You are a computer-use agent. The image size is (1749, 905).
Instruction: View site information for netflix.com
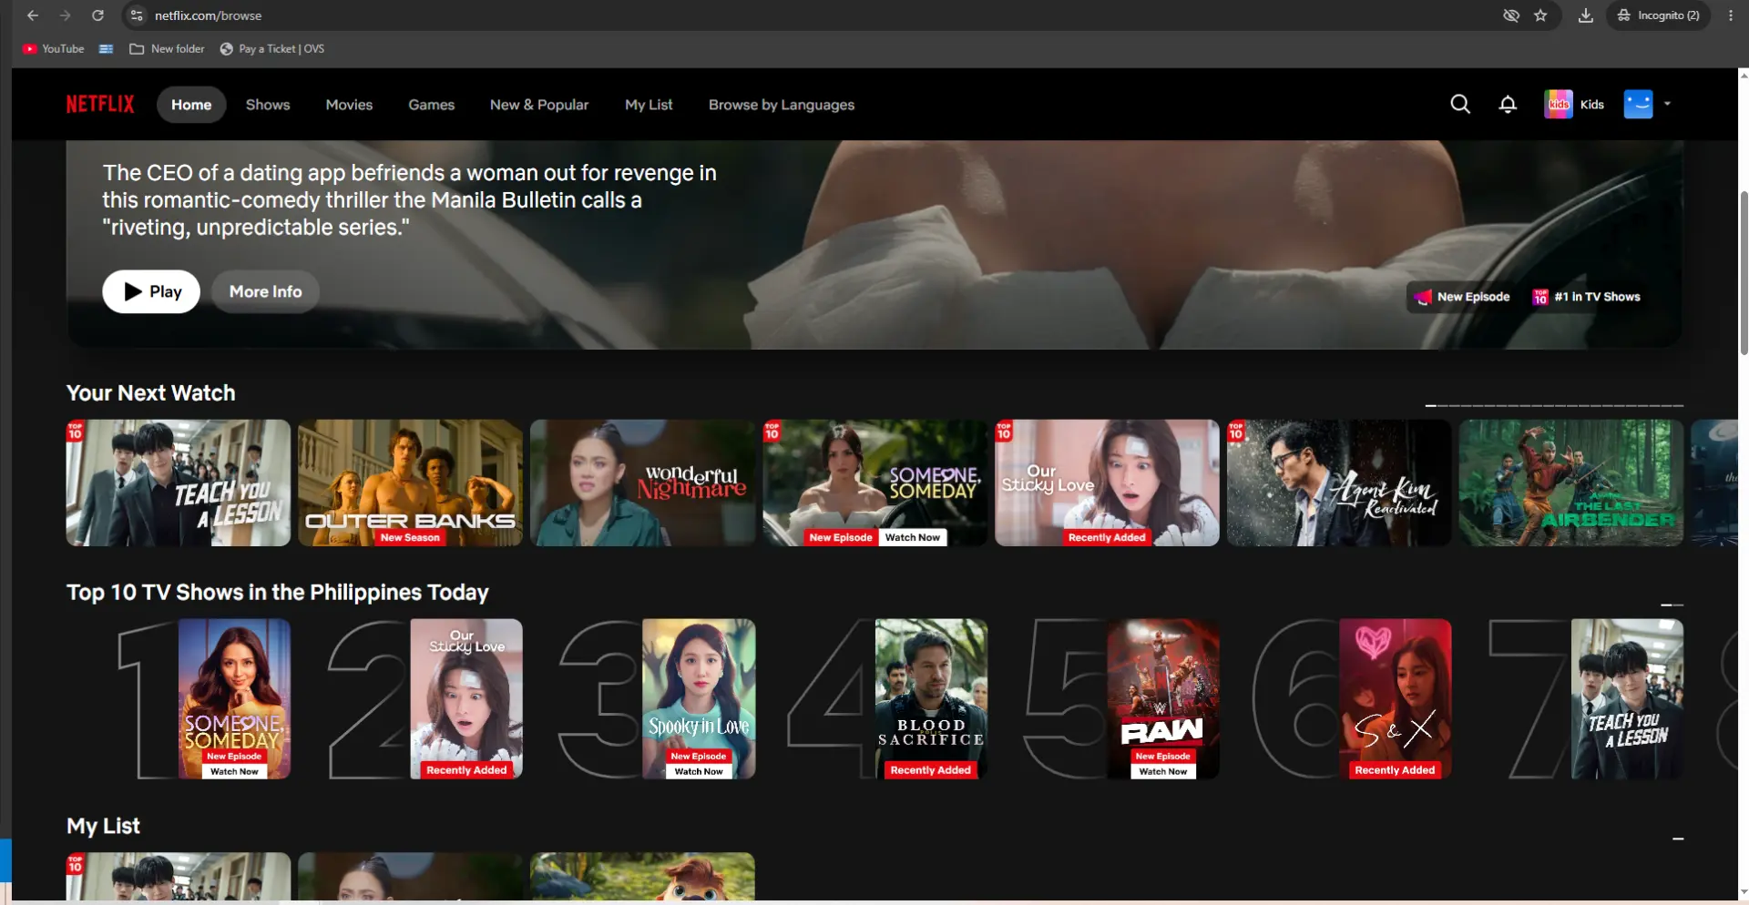pos(137,15)
